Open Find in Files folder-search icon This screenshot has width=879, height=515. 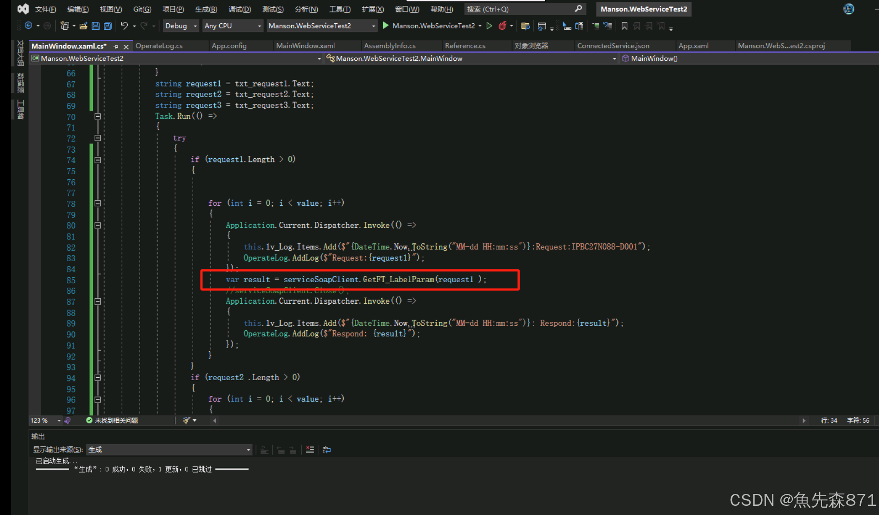pos(526,26)
